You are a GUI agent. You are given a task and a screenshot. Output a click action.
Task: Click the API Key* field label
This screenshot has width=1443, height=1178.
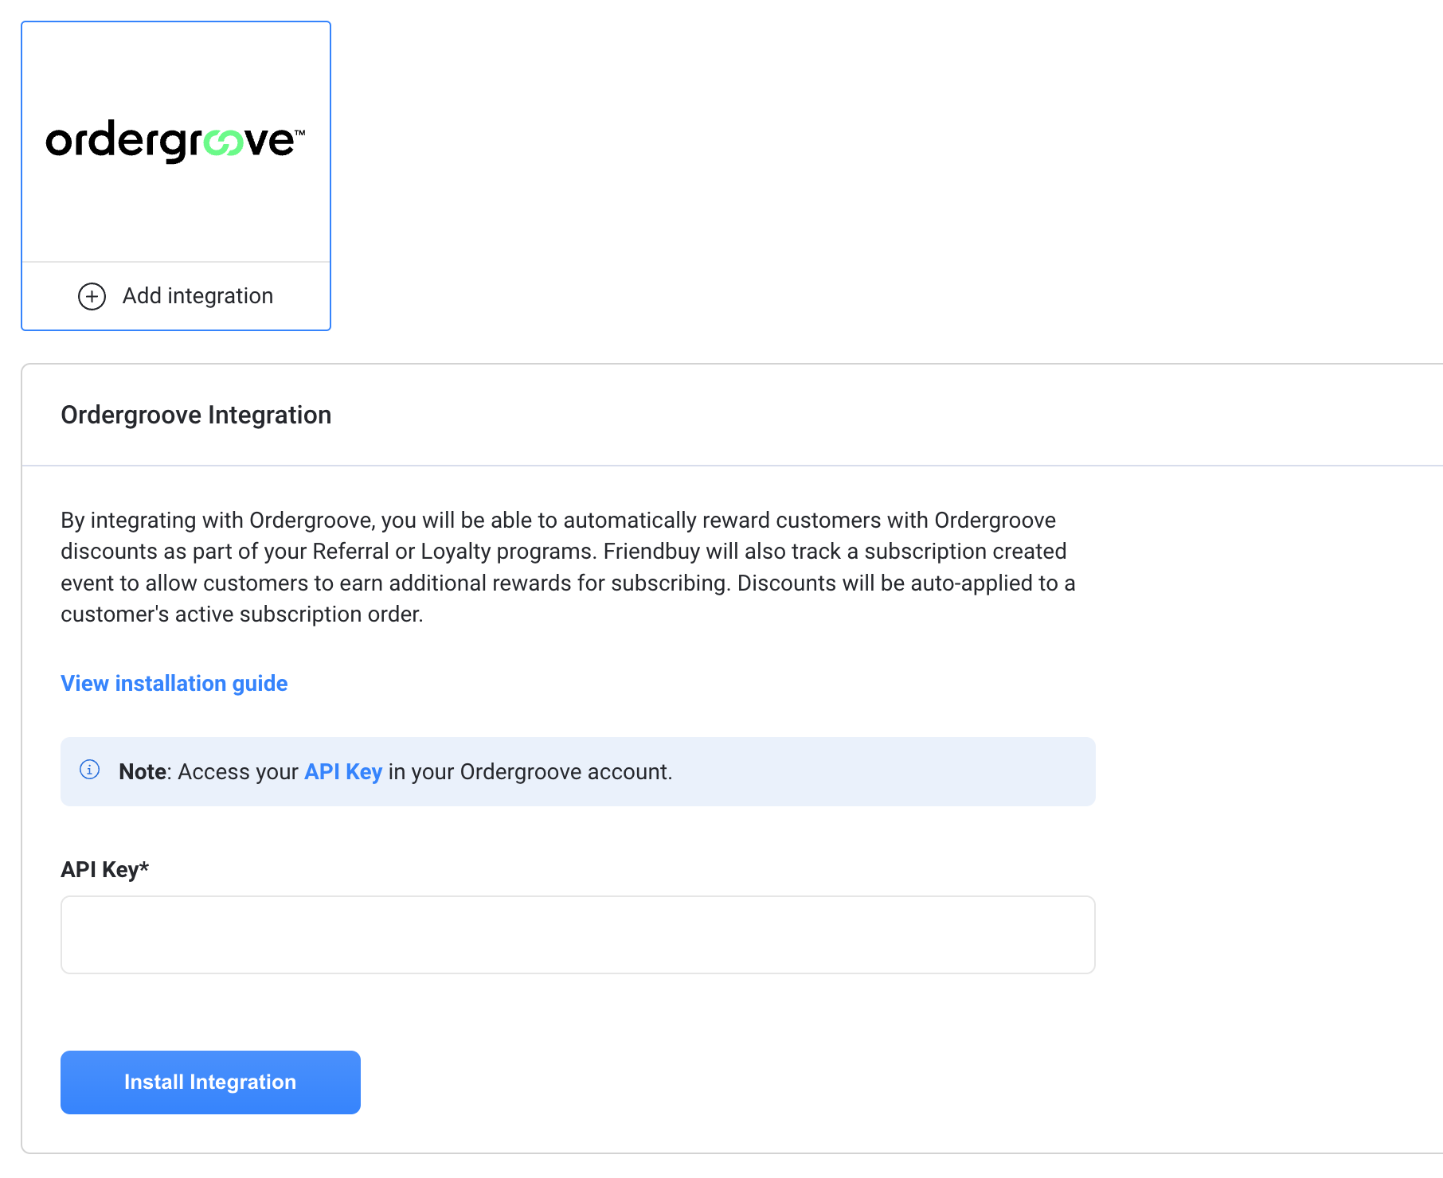(x=104, y=869)
